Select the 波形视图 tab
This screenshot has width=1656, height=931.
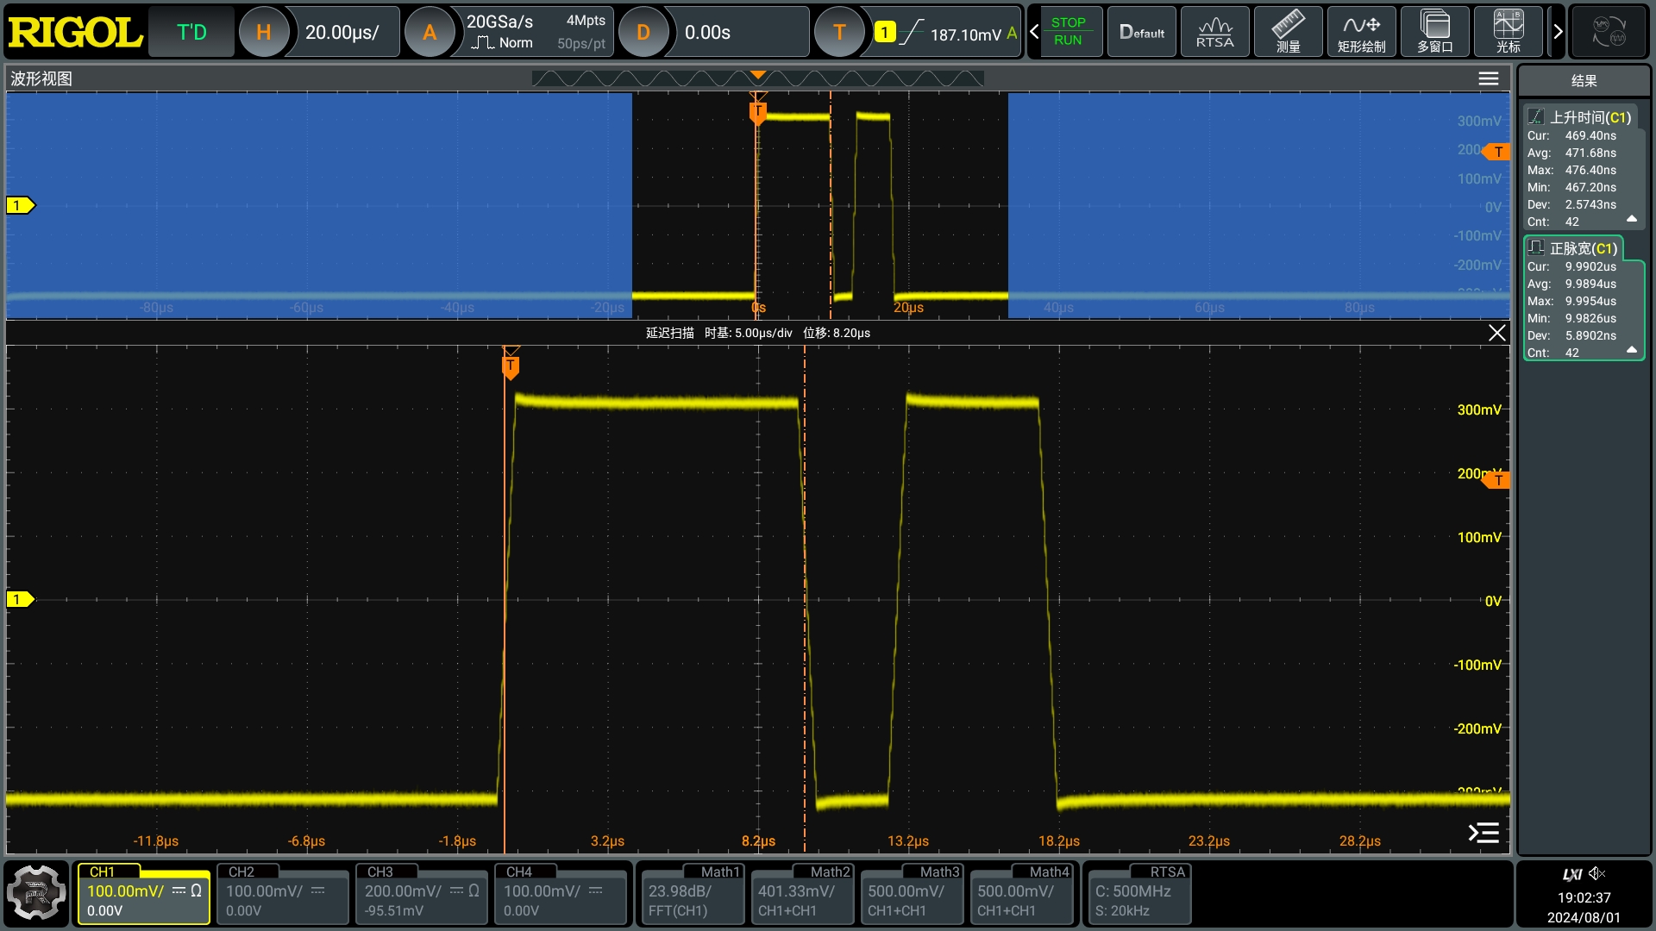[x=41, y=78]
